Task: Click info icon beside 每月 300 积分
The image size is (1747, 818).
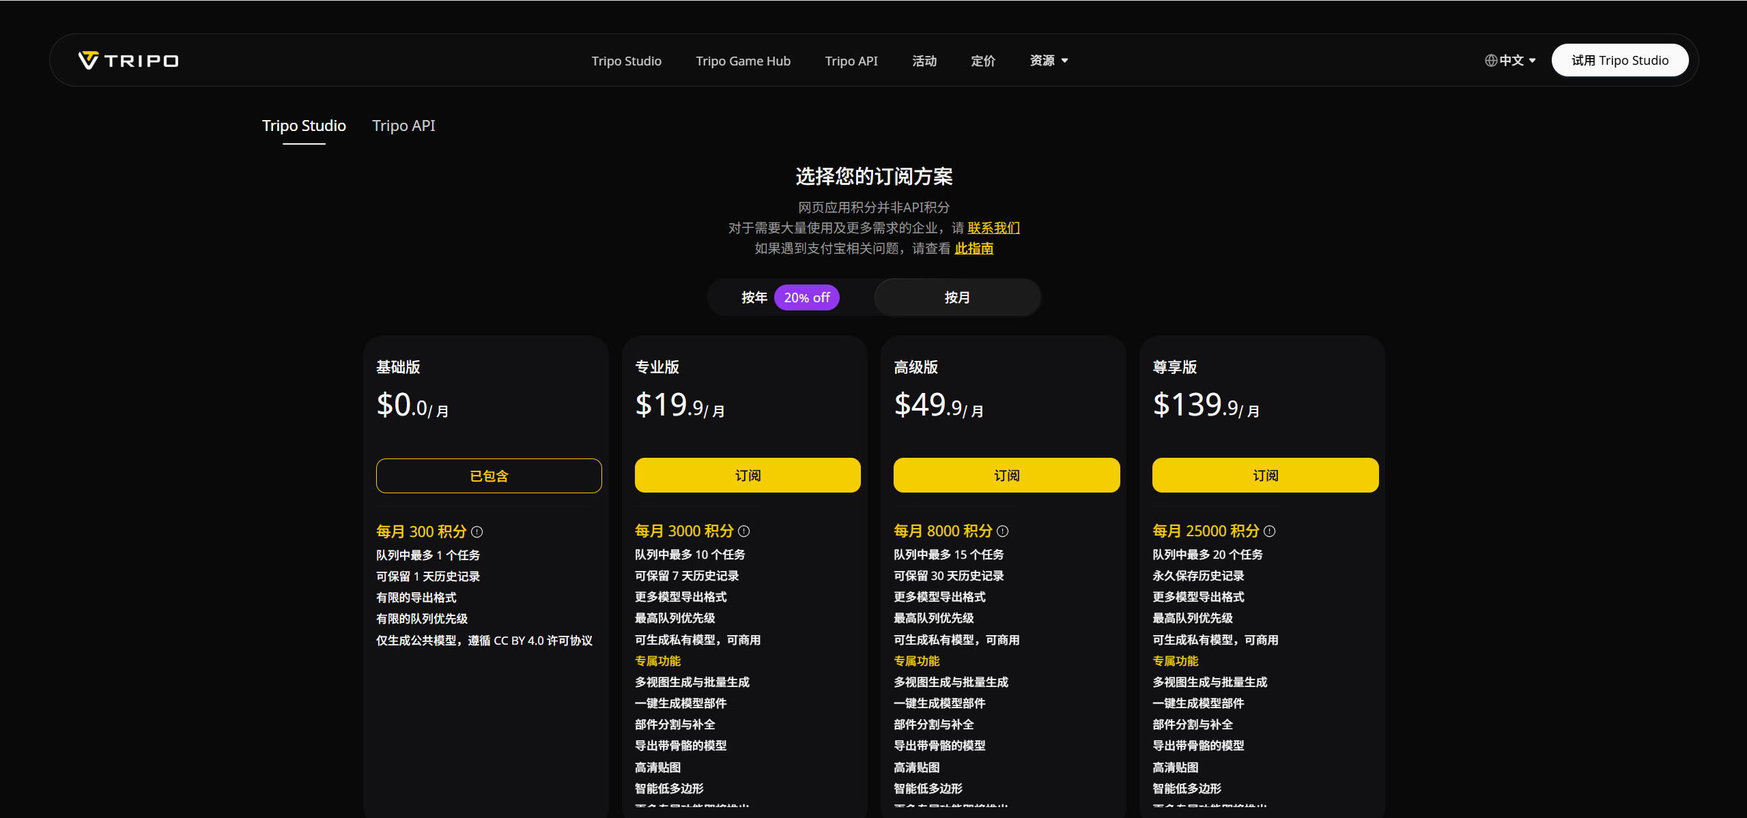Action: click(x=477, y=531)
